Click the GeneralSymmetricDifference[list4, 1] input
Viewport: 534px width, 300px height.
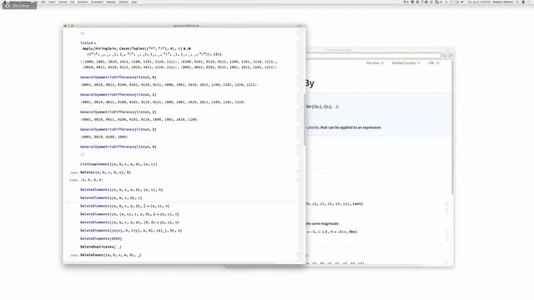(x=118, y=94)
